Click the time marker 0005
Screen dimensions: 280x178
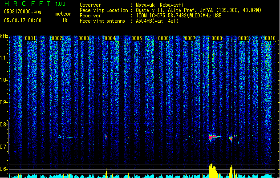137,38
